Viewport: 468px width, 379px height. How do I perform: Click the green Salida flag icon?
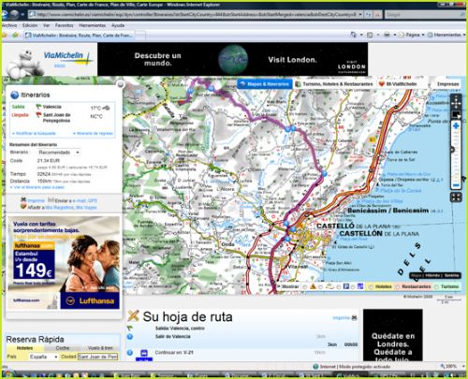pyautogui.click(x=38, y=107)
